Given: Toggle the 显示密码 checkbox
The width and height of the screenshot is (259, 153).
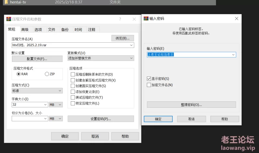Looking at the screenshot, I should pyautogui.click(x=149, y=79).
